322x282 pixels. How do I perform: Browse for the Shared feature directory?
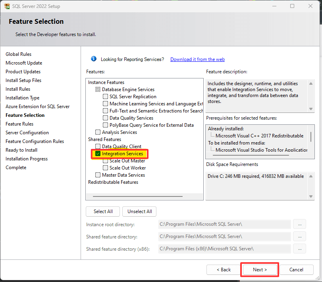point(300,236)
